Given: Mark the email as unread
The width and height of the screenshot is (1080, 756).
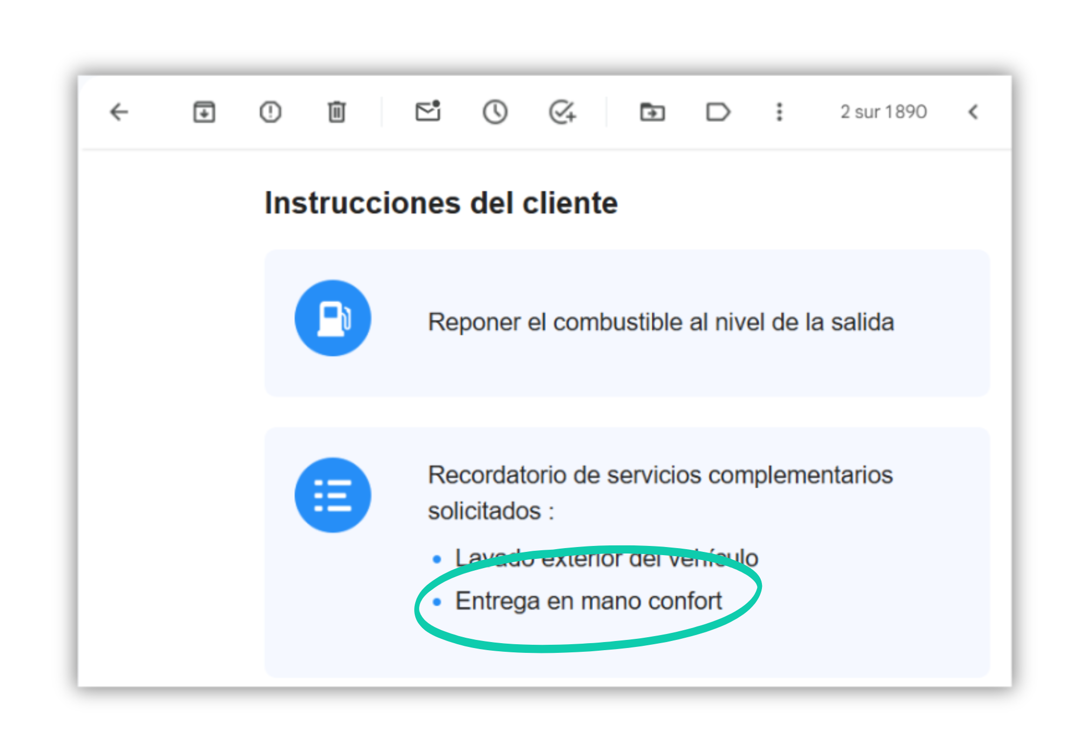Looking at the screenshot, I should pyautogui.click(x=428, y=111).
